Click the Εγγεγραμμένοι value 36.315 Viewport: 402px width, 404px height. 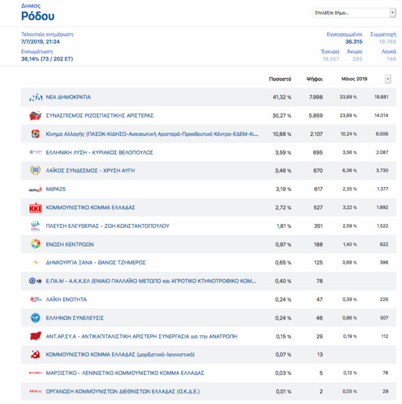(x=353, y=42)
